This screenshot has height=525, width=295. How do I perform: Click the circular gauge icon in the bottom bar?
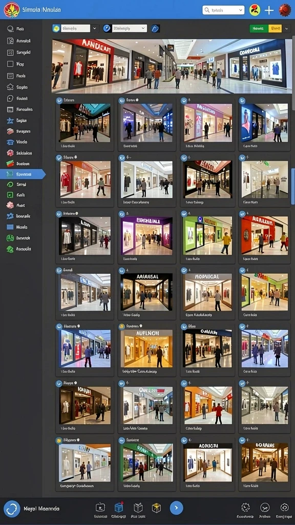(265, 507)
